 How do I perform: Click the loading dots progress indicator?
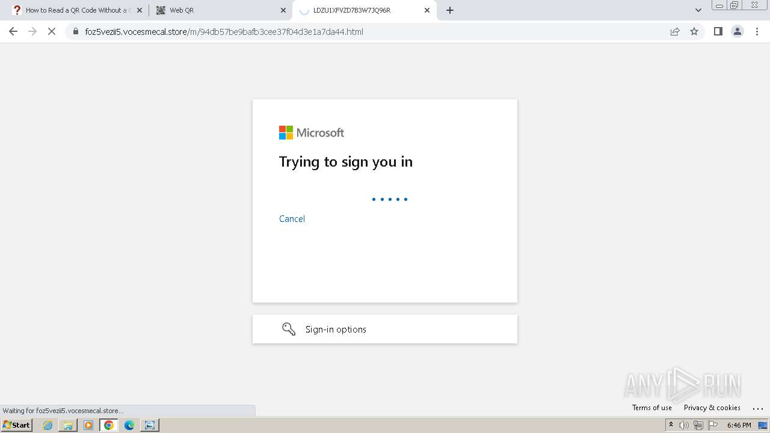[390, 199]
